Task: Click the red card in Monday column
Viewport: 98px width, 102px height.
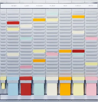Action: tap(13, 23)
